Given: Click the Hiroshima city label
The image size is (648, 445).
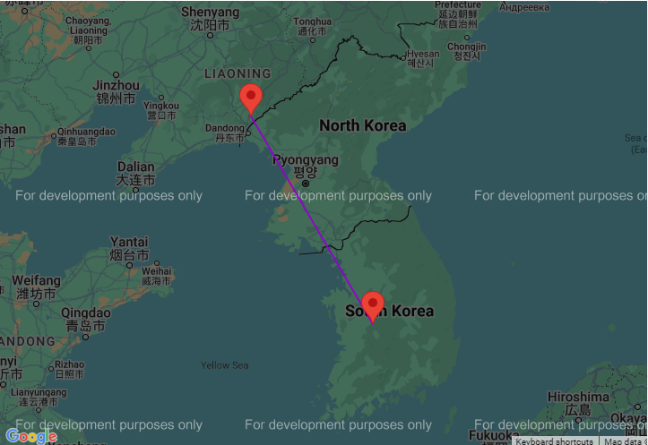Looking at the screenshot, I should point(578,403).
